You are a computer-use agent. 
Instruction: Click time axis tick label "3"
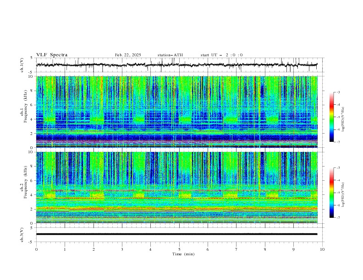122,249
